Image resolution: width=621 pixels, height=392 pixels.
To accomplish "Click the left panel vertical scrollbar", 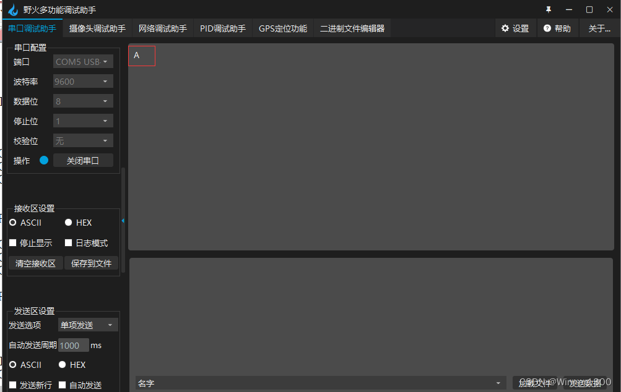I will pos(123,220).
